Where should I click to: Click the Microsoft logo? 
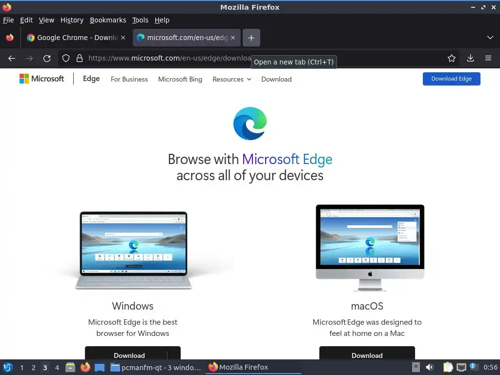(42, 79)
